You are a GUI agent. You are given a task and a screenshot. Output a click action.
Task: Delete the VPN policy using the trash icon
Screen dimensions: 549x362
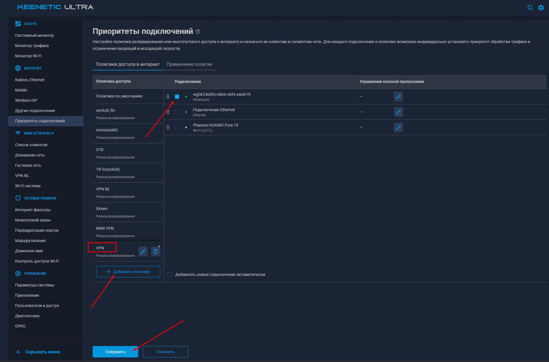pos(156,251)
